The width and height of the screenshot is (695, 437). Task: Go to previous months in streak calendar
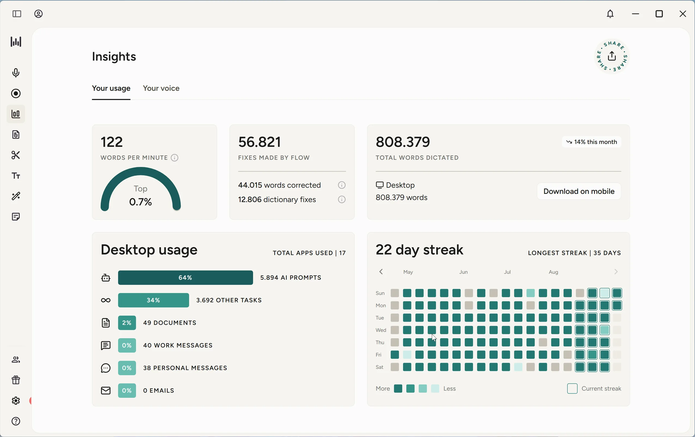(x=381, y=272)
